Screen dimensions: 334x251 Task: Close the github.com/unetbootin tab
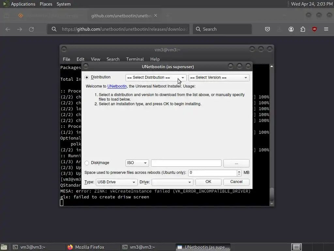coord(156,16)
